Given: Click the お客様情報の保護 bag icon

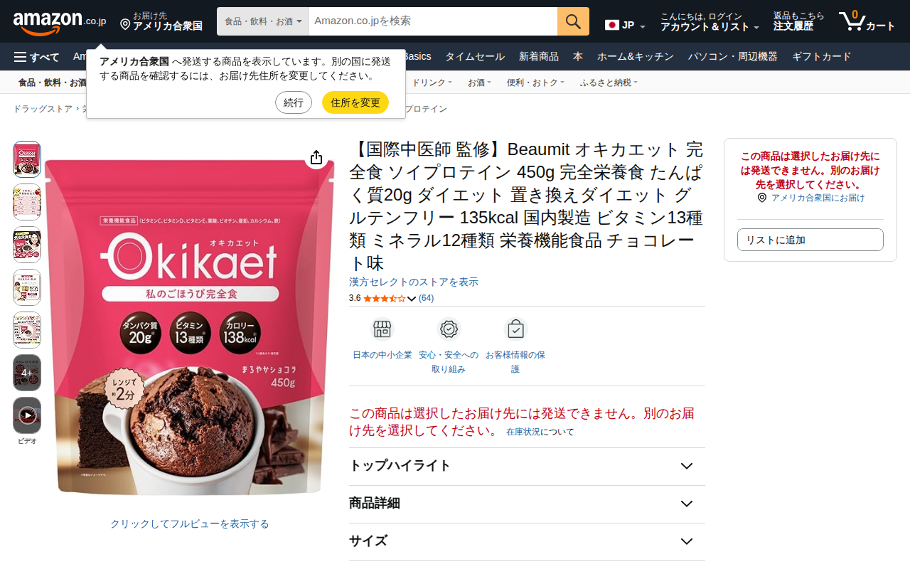Looking at the screenshot, I should [515, 329].
